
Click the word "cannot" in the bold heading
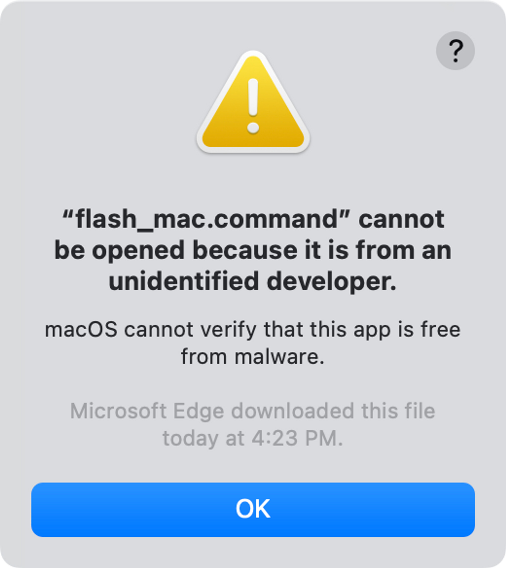[x=401, y=220]
